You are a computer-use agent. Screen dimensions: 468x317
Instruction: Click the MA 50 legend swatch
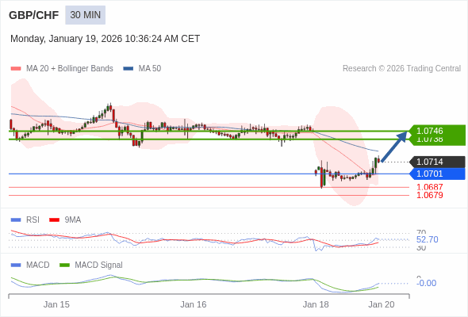point(129,69)
